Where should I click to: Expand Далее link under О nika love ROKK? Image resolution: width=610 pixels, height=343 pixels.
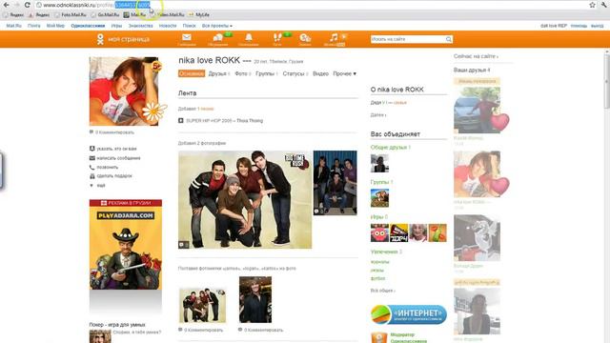378,115
